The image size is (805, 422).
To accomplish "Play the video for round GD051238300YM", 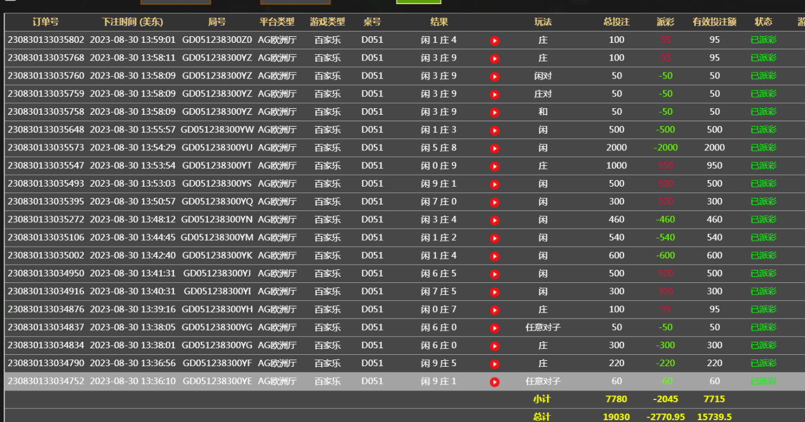I will [x=495, y=238].
